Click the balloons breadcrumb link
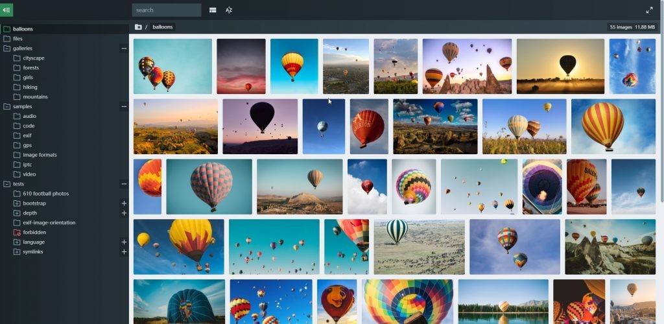 162,27
